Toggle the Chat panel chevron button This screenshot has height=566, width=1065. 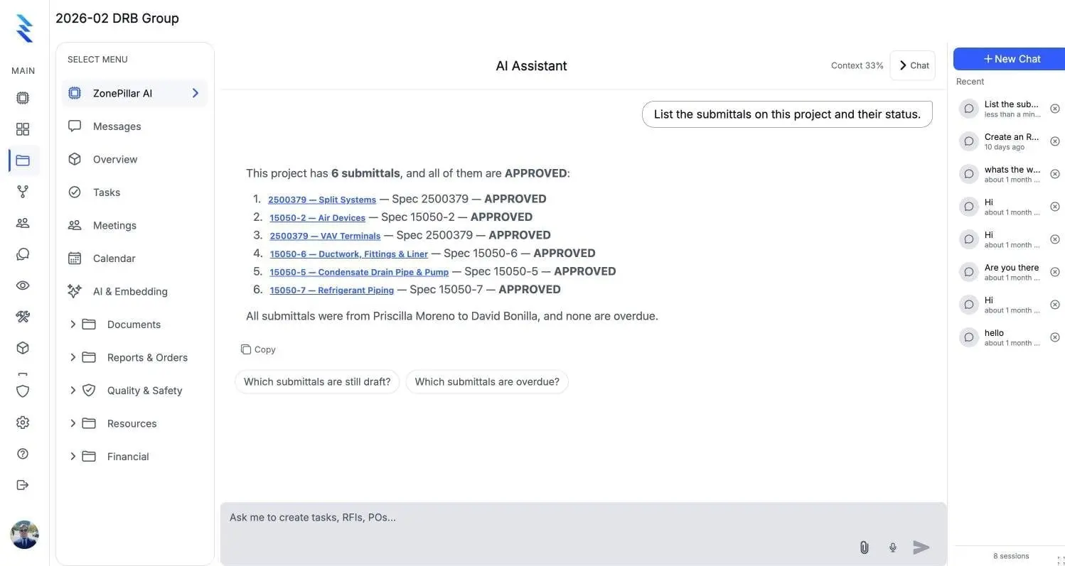(x=913, y=65)
